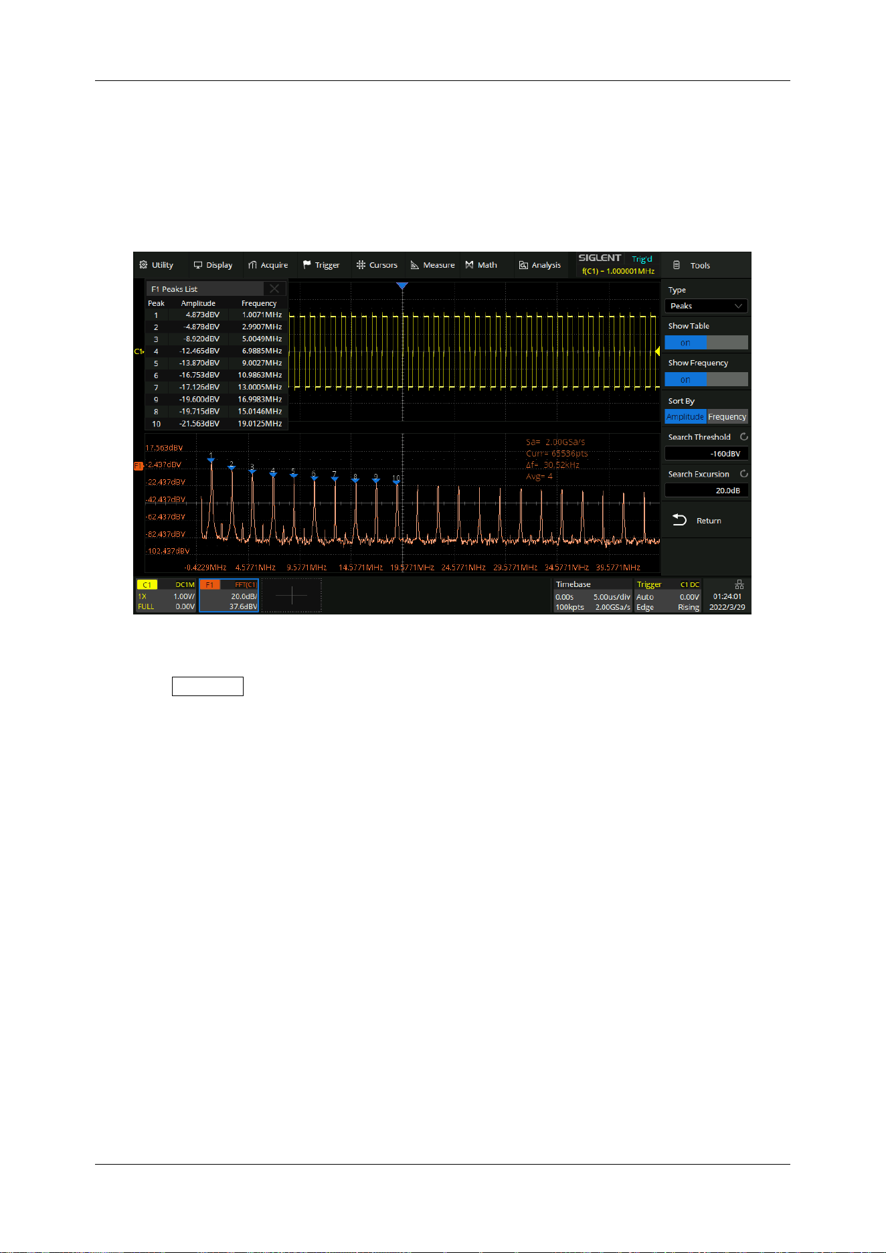Click the trigger delay marker triangle

click(x=402, y=286)
